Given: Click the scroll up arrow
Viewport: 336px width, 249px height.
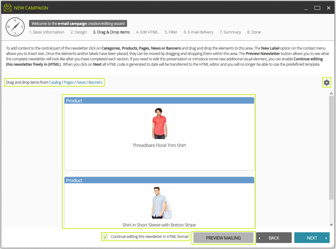Looking at the screenshot, I should pyautogui.click(x=331, y=94).
